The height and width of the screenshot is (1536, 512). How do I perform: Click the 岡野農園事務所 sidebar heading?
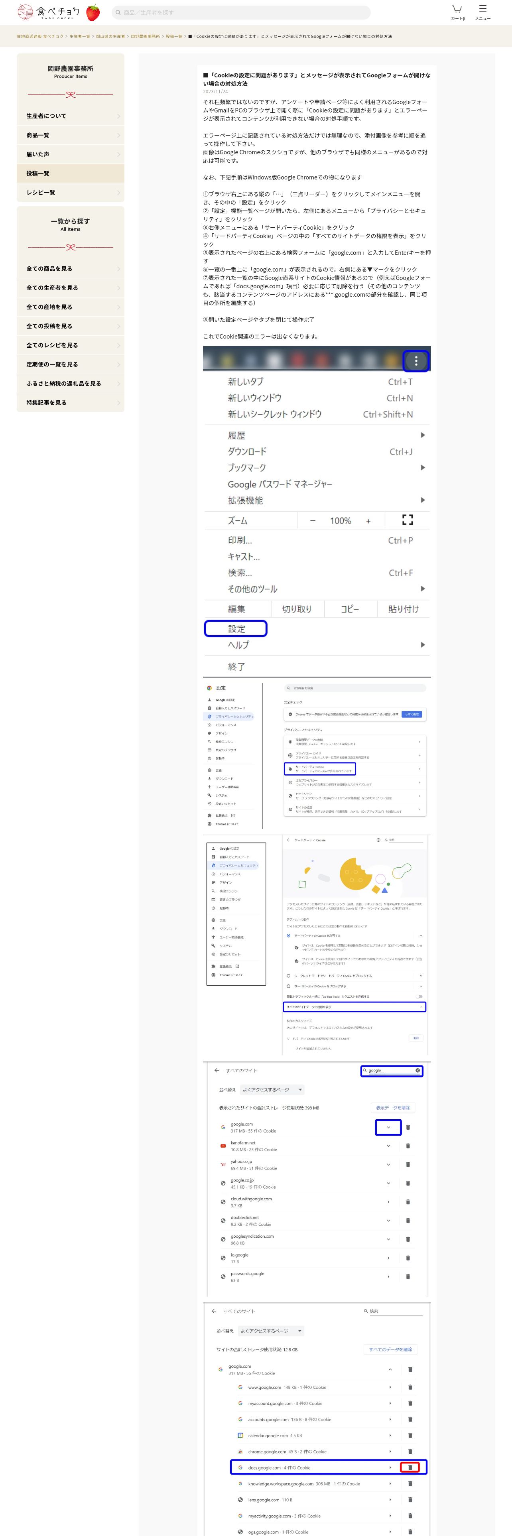pos(70,69)
